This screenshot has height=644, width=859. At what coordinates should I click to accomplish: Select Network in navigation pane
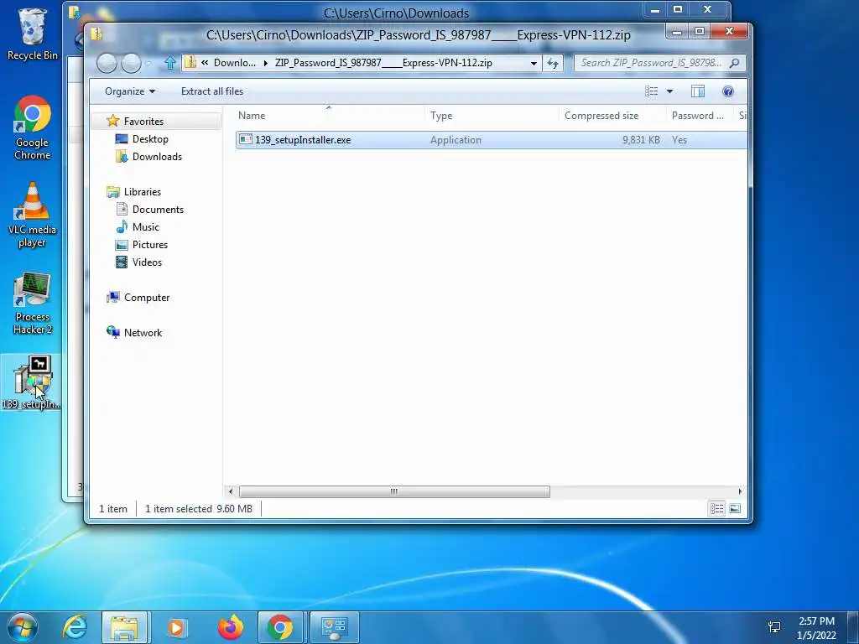[x=143, y=332]
